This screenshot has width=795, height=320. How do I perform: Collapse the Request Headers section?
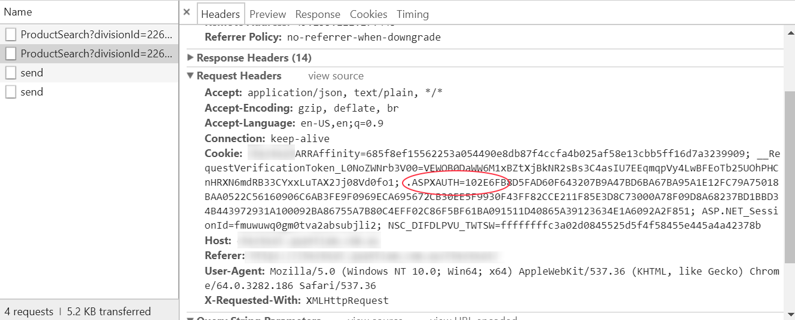click(191, 76)
